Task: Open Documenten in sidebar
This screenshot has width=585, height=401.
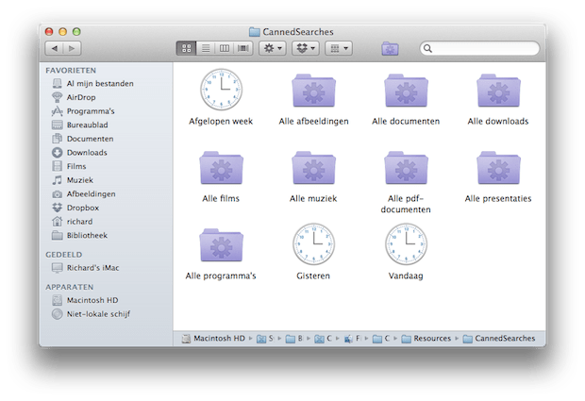Action: [x=82, y=139]
